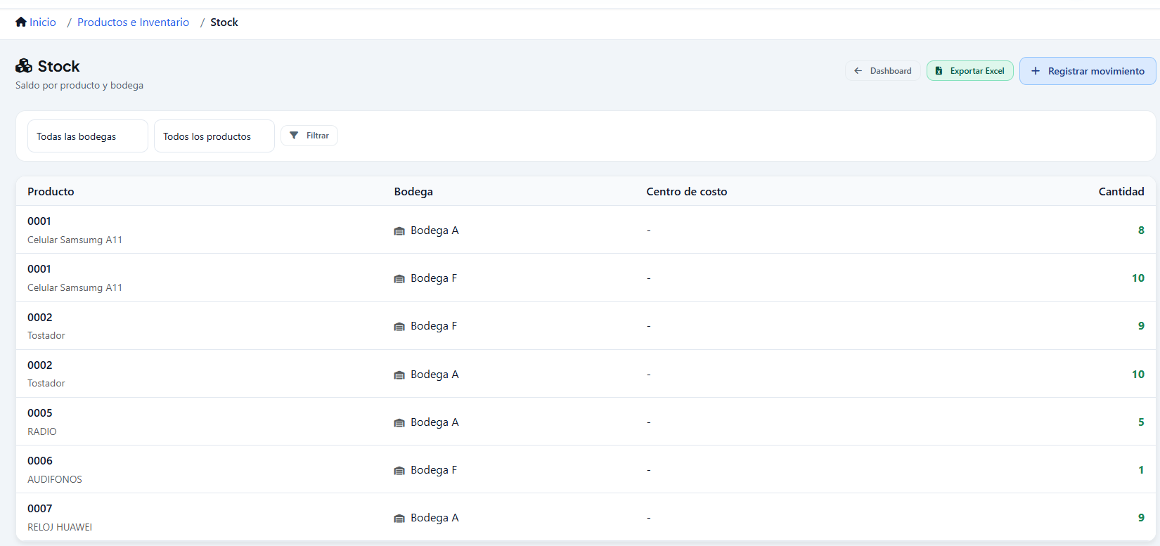
Task: Apply filters with Filtrar button
Action: pos(309,136)
